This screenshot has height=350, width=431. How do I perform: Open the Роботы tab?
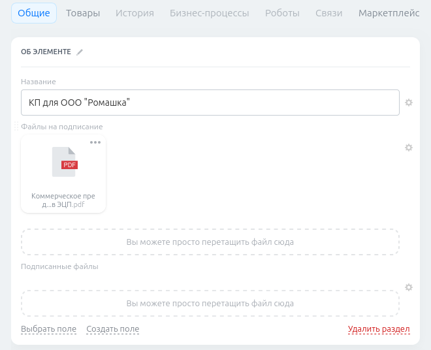click(x=282, y=13)
